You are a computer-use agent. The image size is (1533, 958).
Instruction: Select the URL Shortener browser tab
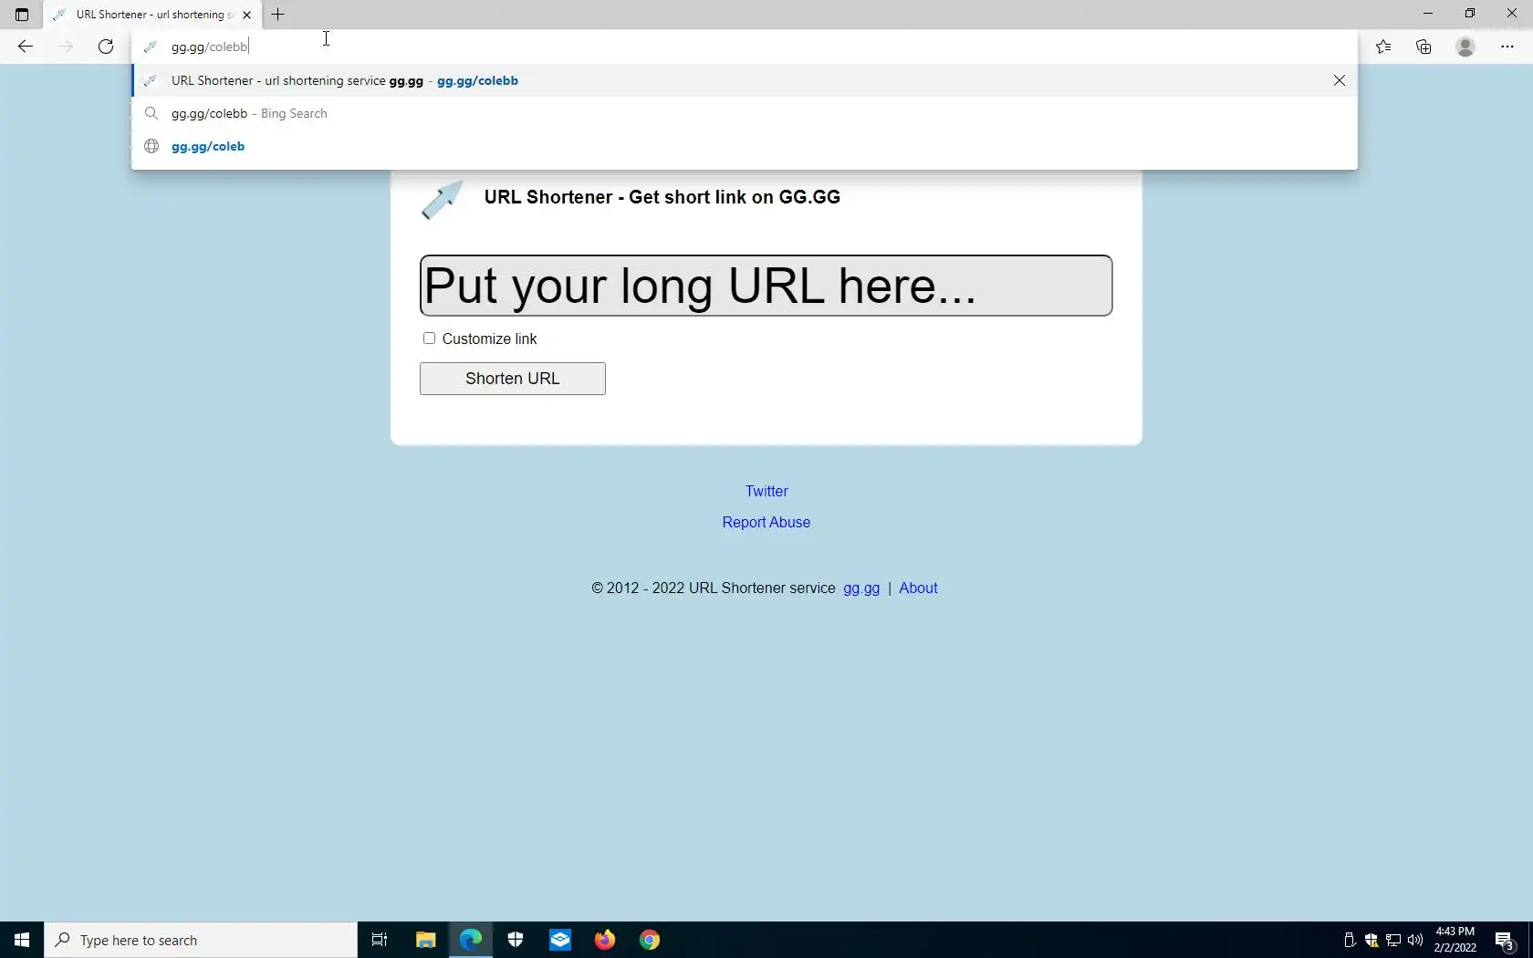[152, 15]
